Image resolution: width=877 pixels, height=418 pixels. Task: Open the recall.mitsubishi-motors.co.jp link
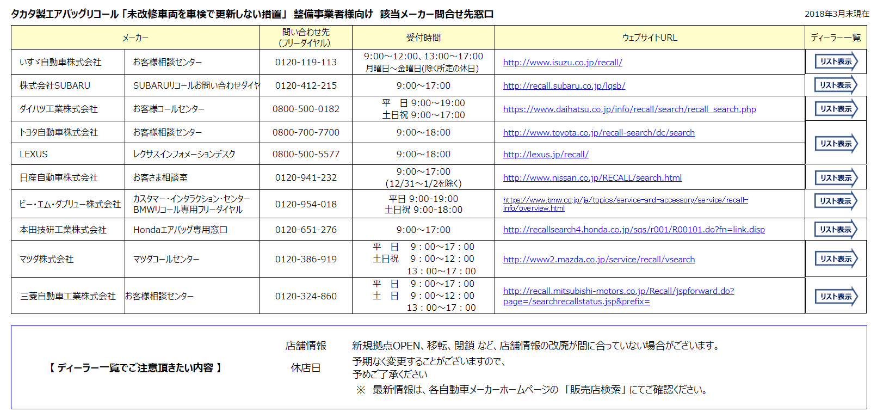(619, 296)
